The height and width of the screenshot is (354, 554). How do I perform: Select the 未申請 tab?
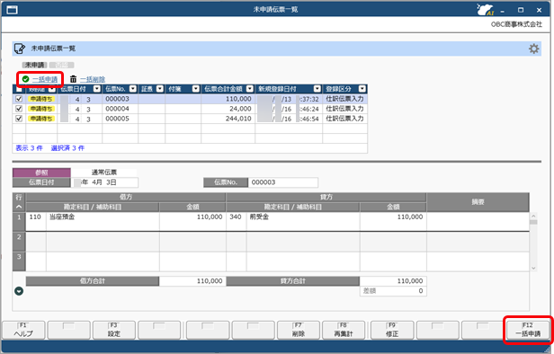[34, 65]
